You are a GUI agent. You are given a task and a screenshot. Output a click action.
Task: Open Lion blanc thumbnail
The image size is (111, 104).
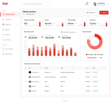click(30, 91)
